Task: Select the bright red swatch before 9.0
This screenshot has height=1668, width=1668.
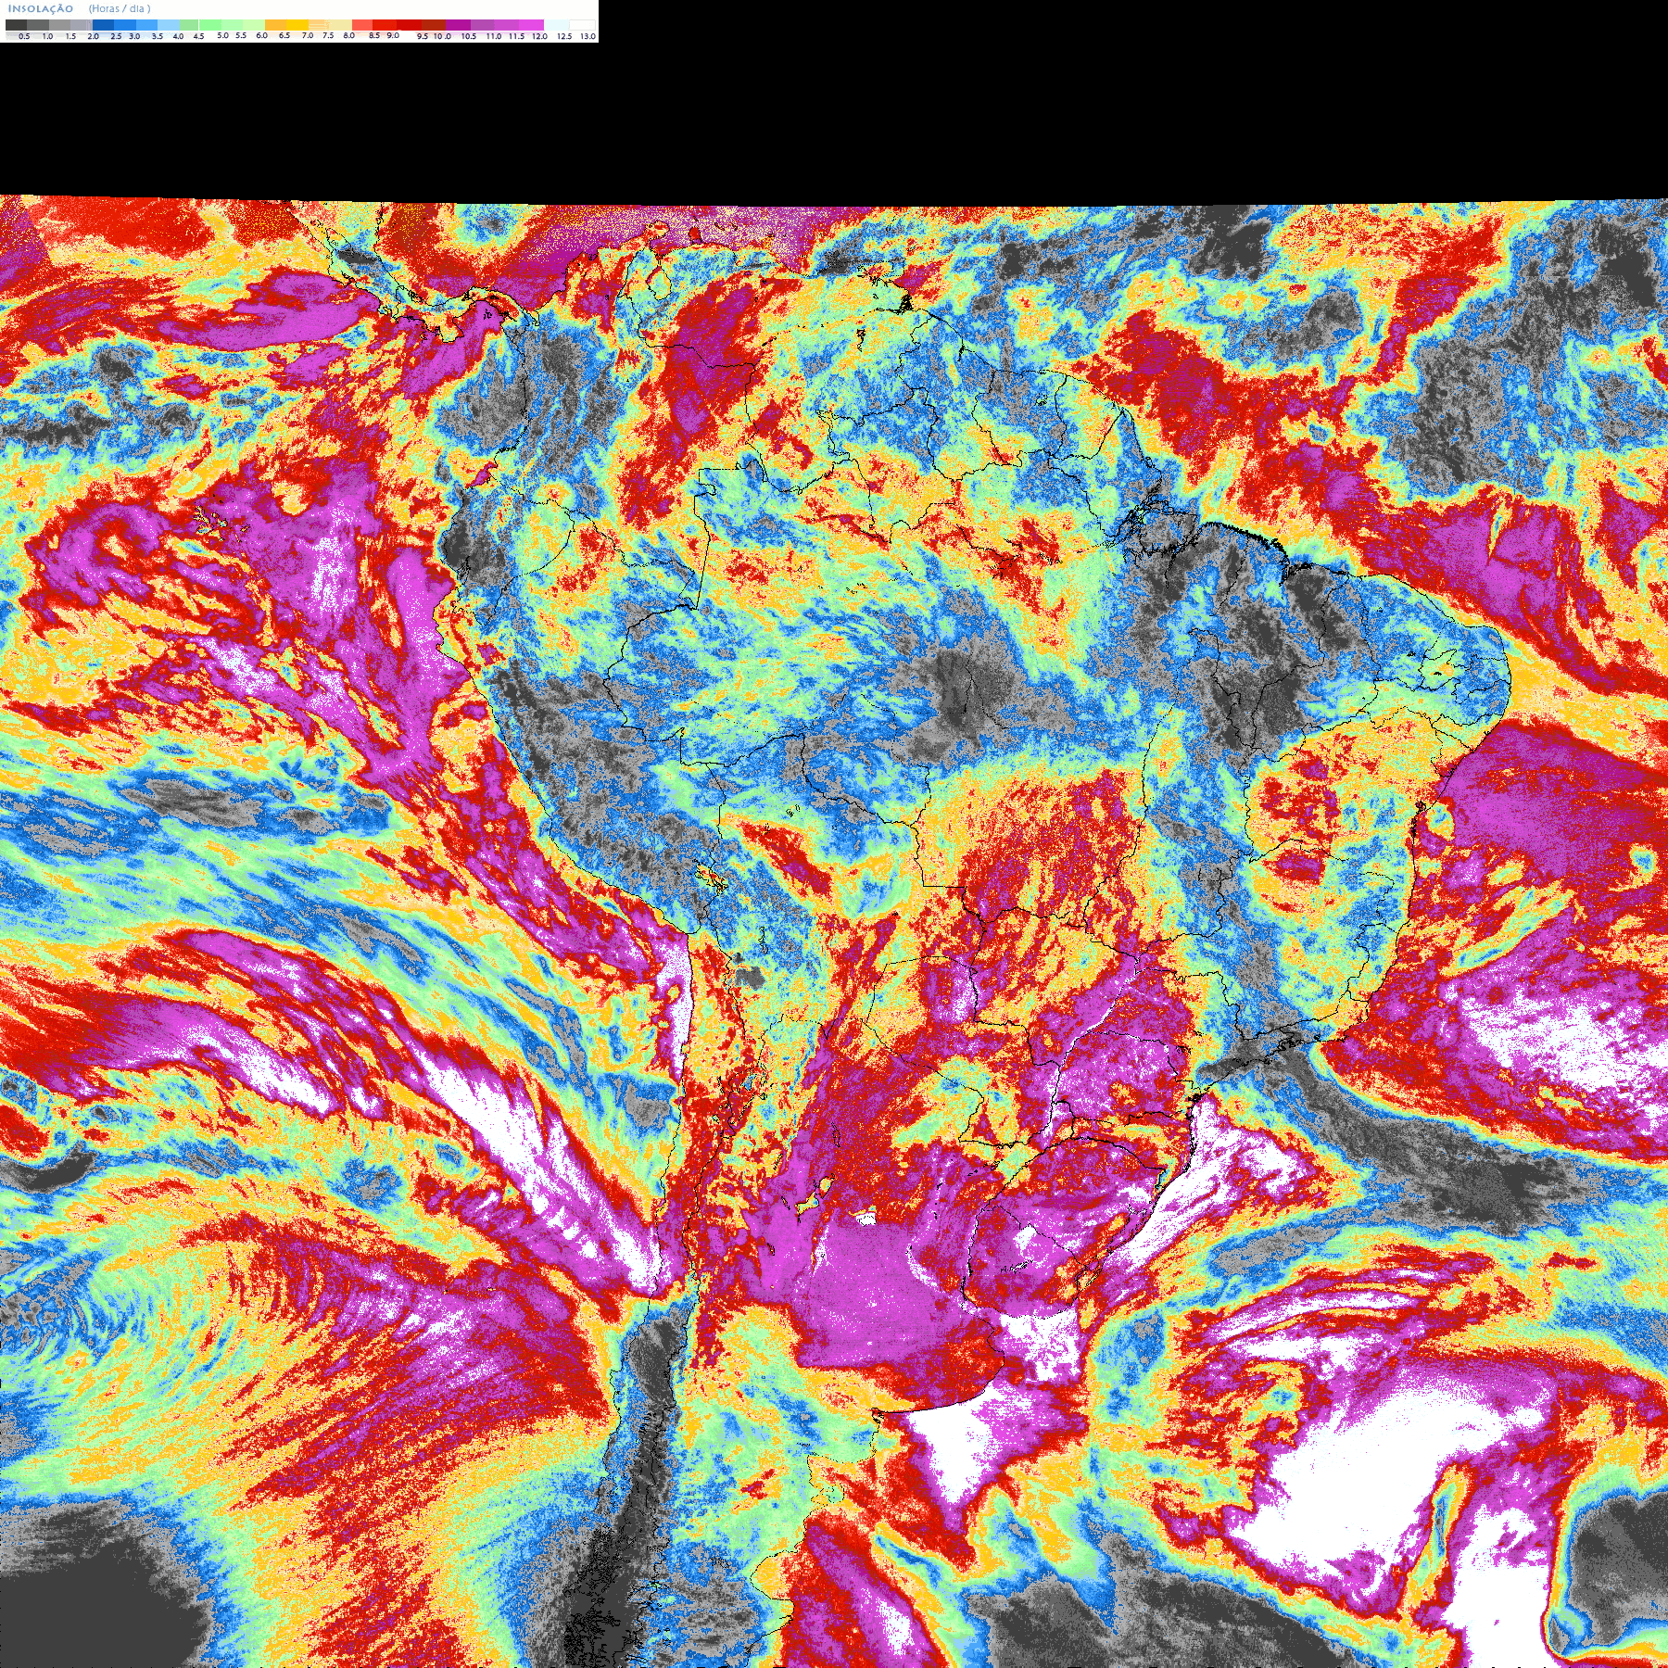Action: [x=385, y=25]
